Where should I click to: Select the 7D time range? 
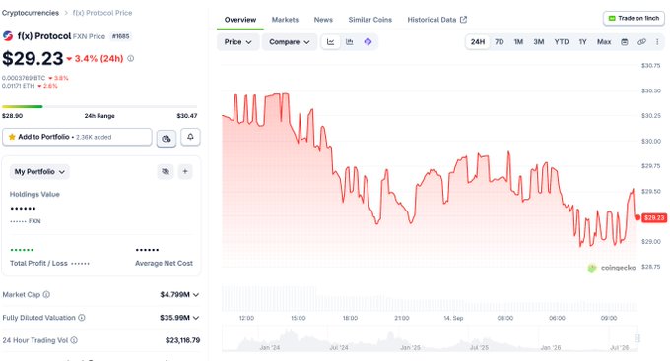500,42
